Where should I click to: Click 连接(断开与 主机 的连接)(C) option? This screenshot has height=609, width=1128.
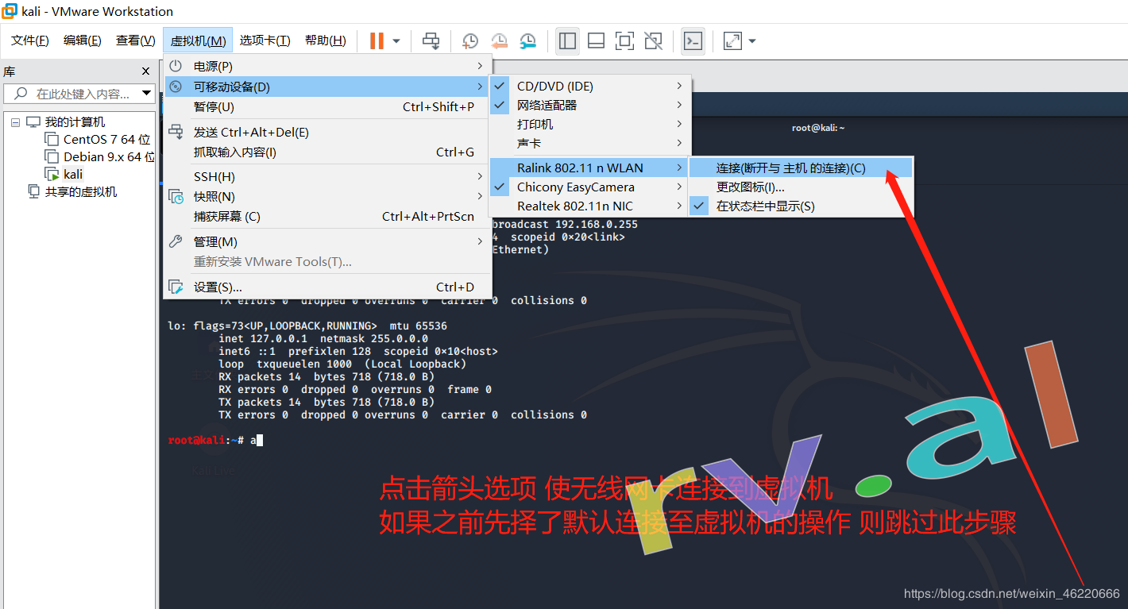point(801,168)
